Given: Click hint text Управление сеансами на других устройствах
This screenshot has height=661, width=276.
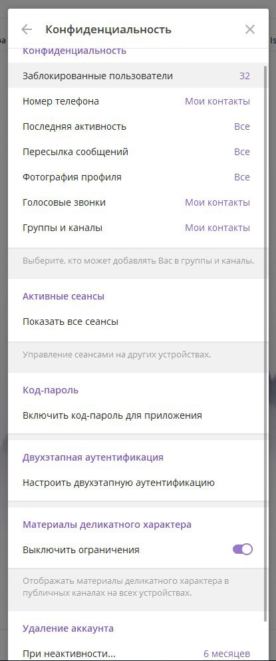Looking at the screenshot, I should [x=117, y=355].
